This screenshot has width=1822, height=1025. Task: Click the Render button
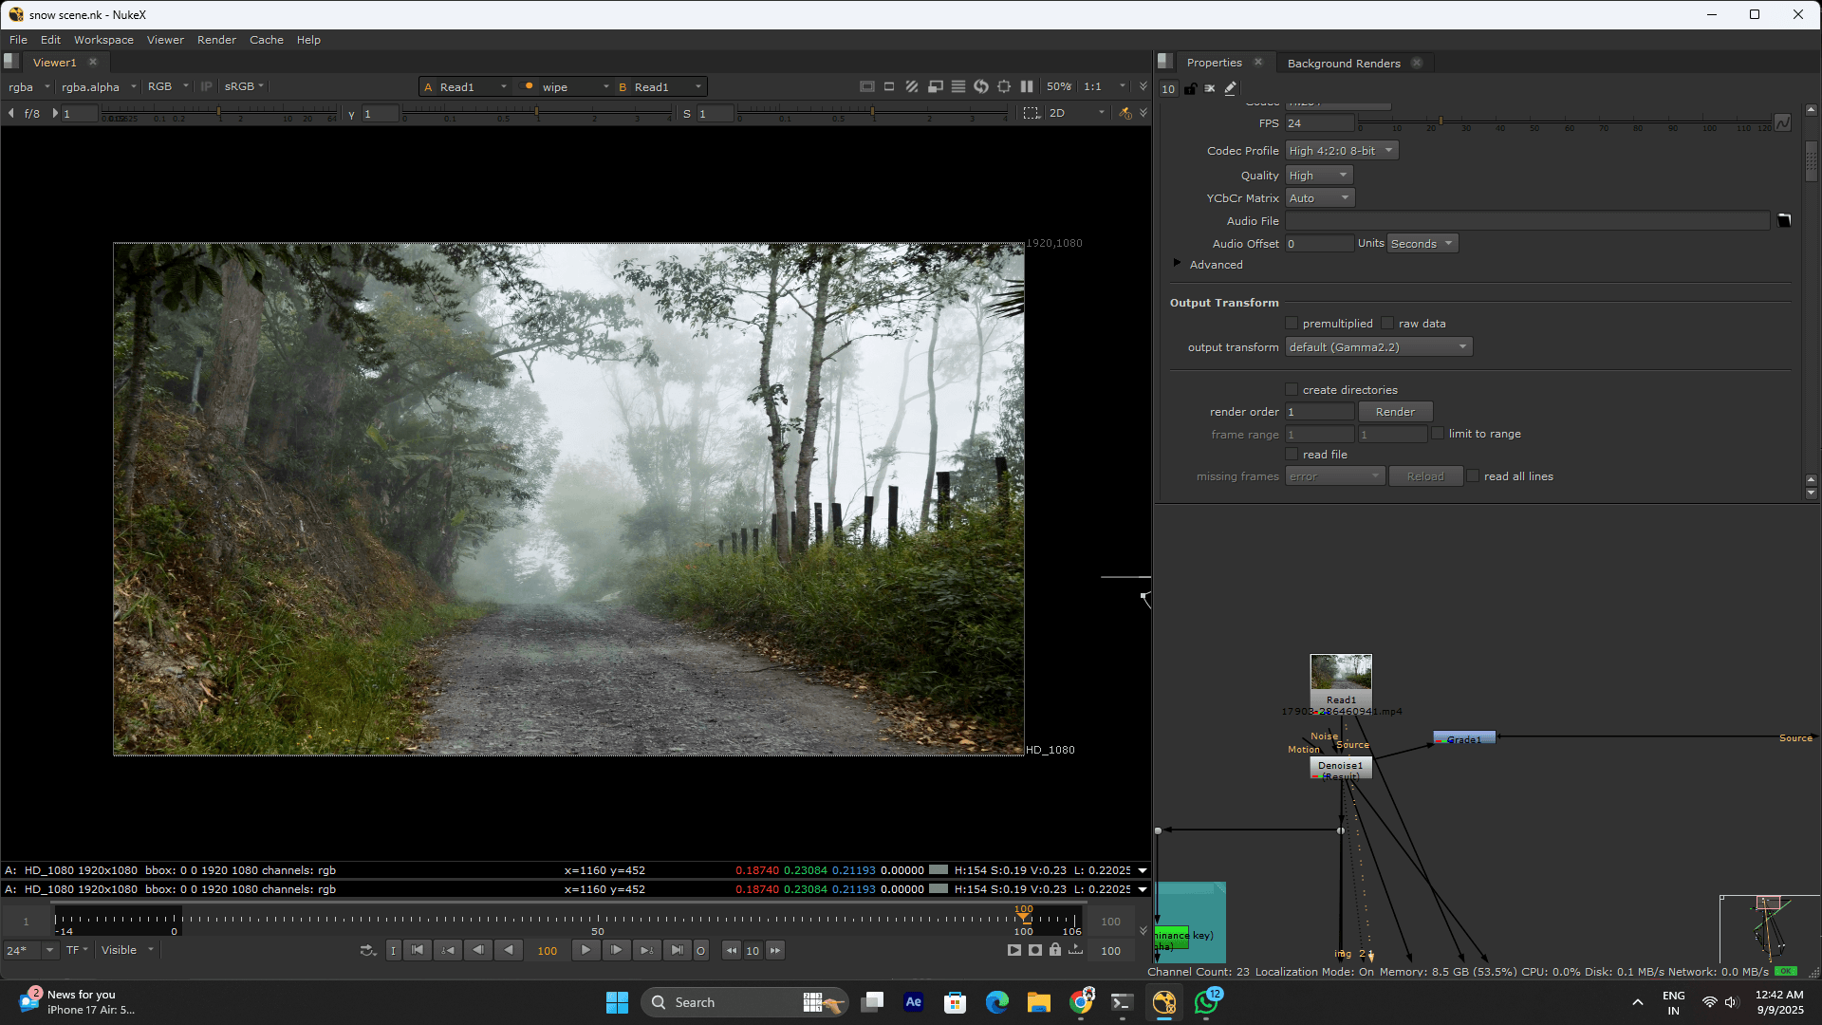tap(1395, 411)
